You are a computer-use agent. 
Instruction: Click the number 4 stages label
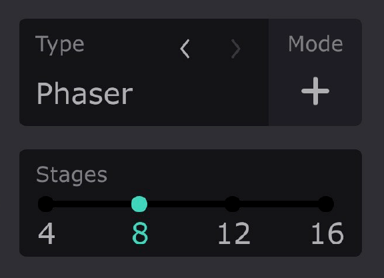[47, 233]
